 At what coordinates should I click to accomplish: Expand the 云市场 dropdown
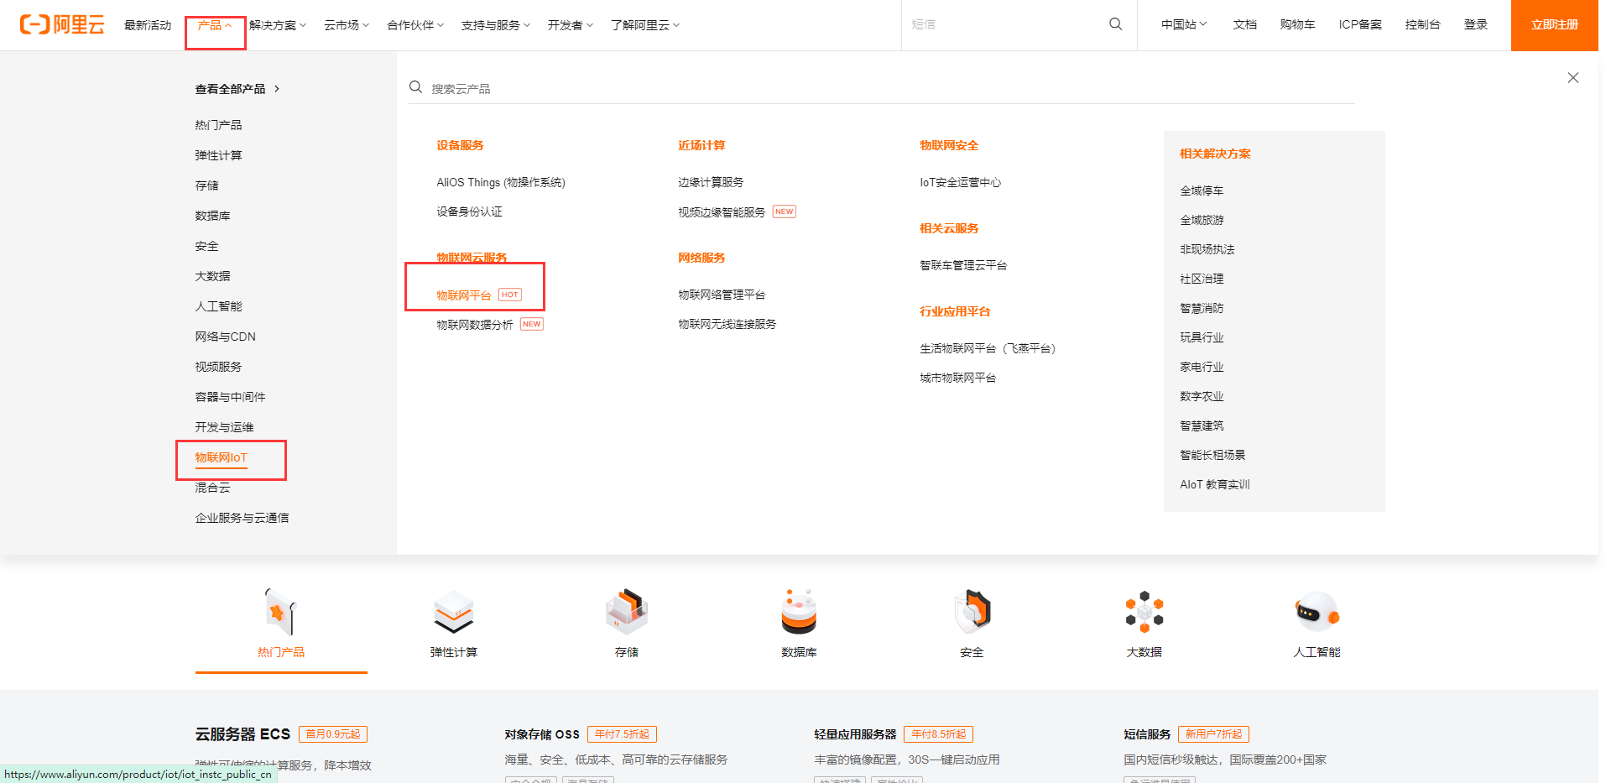347,25
